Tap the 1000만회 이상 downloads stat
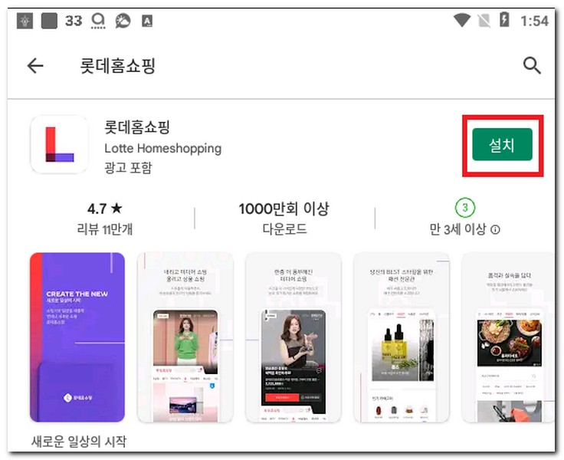 284,218
